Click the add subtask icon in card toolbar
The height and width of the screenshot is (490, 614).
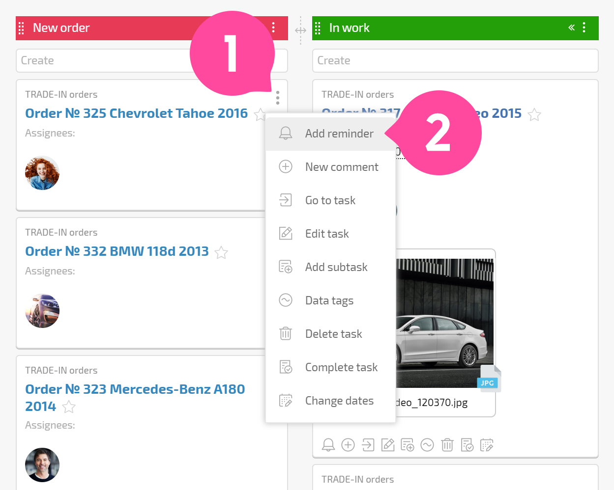point(408,445)
